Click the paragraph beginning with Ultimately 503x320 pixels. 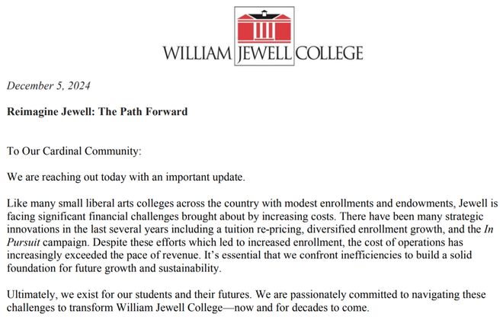[x=246, y=301]
